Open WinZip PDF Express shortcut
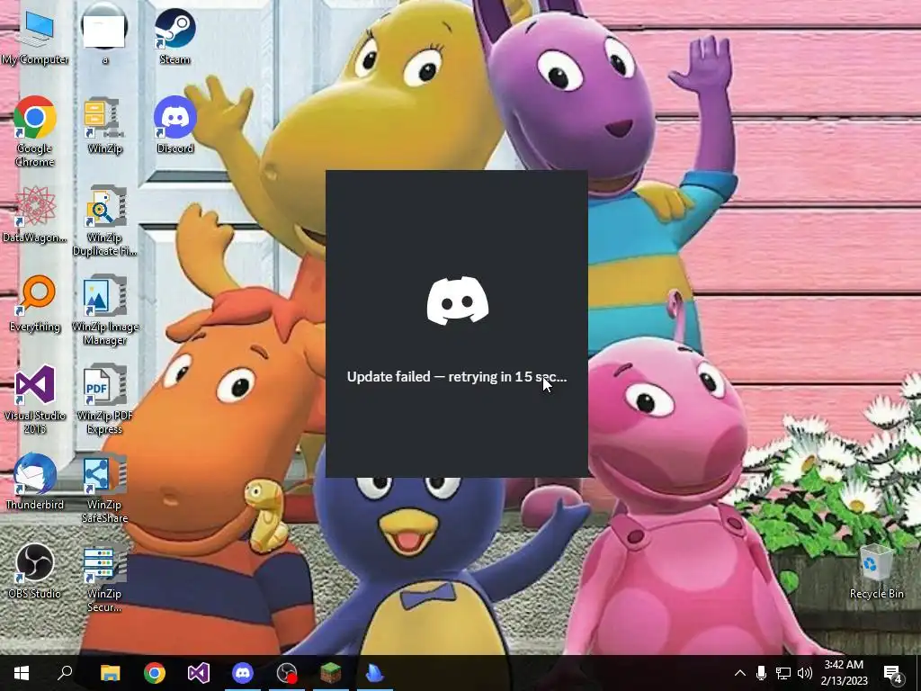The image size is (921, 691). pos(104,399)
